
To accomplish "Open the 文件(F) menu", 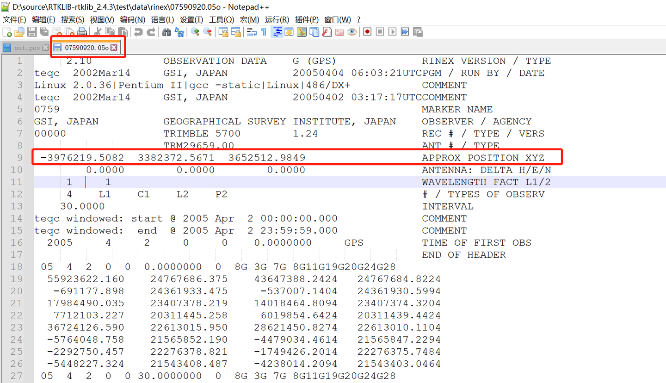I will [x=14, y=19].
